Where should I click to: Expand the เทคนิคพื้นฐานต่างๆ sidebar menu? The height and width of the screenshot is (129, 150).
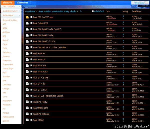11,11
